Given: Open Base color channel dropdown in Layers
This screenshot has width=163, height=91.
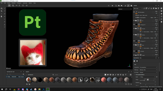Looking at the screenshot, I should 138,8.
